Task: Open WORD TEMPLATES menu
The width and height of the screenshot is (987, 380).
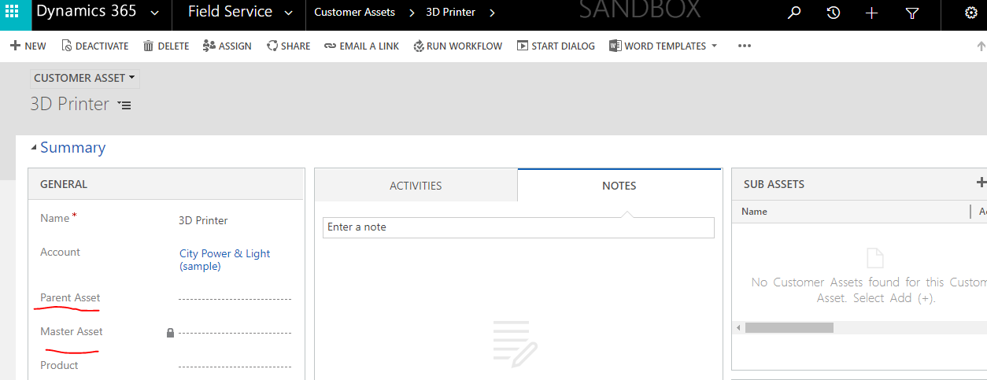Action: [x=664, y=46]
